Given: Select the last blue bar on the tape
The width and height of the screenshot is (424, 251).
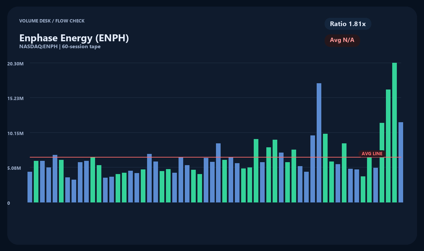Looking at the screenshot, I should click(401, 162).
